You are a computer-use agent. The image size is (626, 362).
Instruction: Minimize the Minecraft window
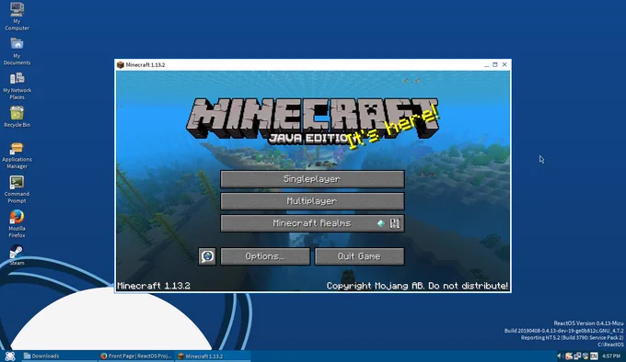click(486, 64)
